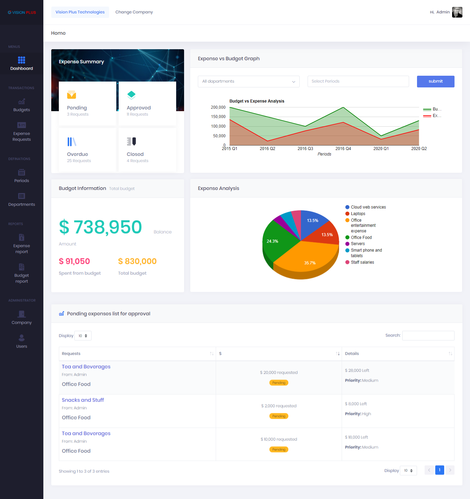Click the Expense Requests sidebar icon
470x499 pixels.
coord(21,125)
